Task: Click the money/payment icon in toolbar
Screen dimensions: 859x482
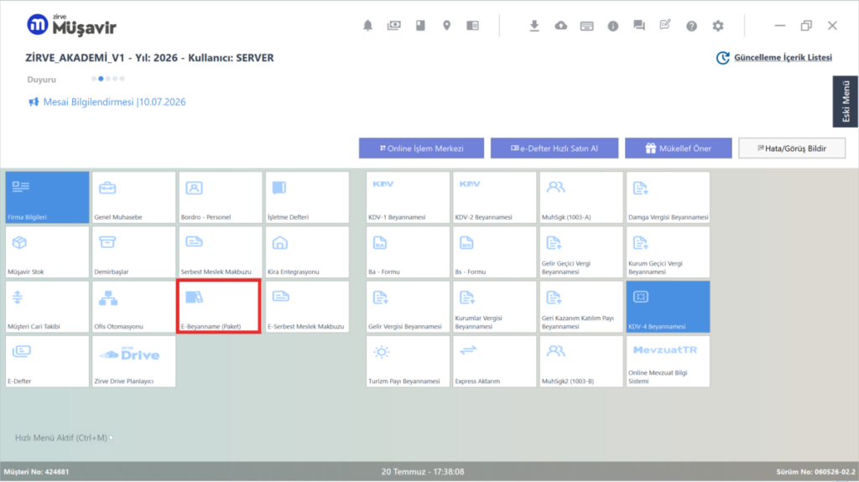Action: [x=394, y=26]
